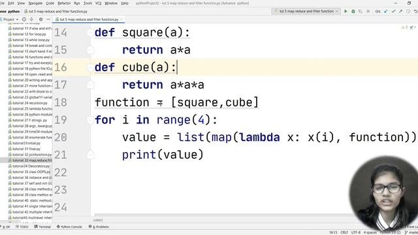Open tutorial 18 python file IO file
Screen dimensions: 418x235
(x=30, y=69)
